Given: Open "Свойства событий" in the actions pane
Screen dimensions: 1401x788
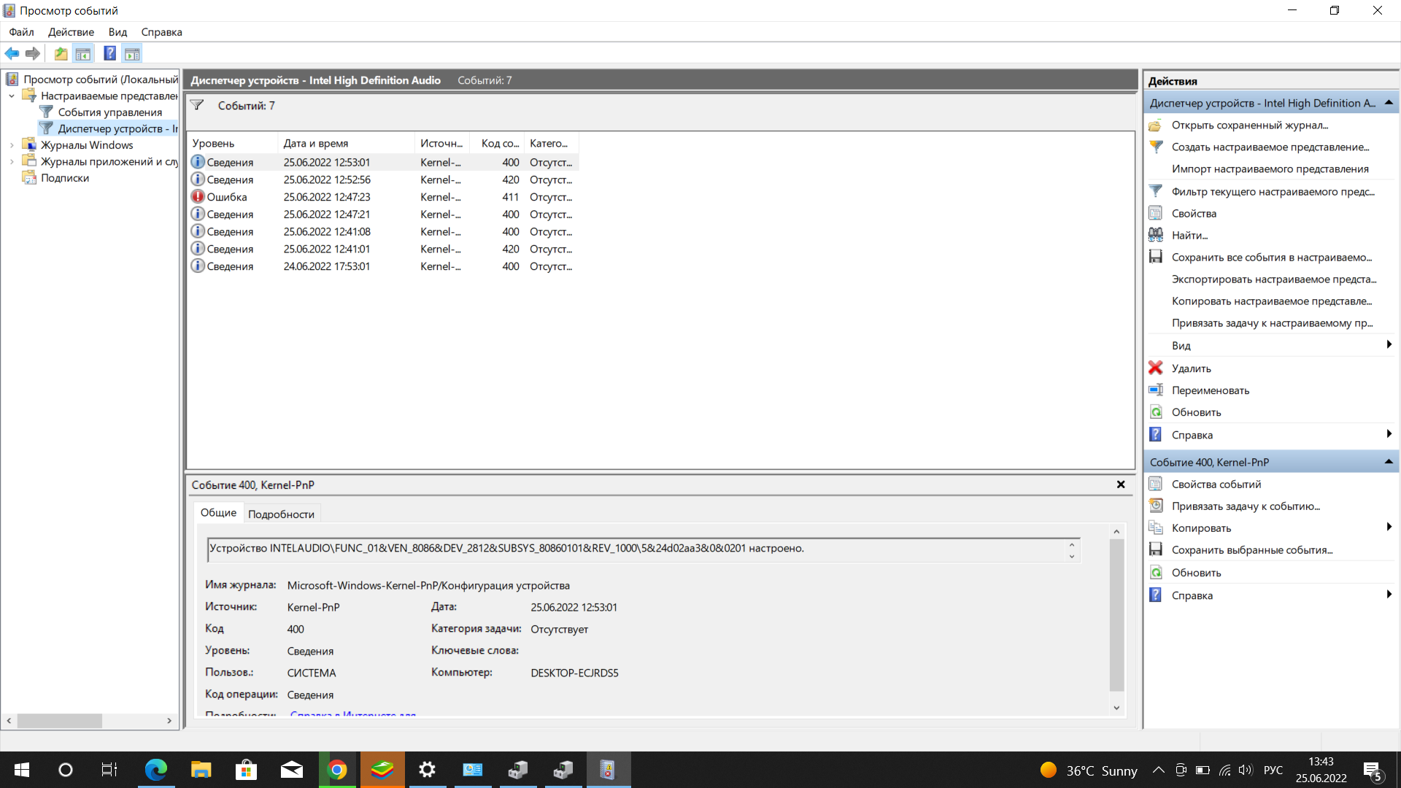Looking at the screenshot, I should coord(1216,484).
